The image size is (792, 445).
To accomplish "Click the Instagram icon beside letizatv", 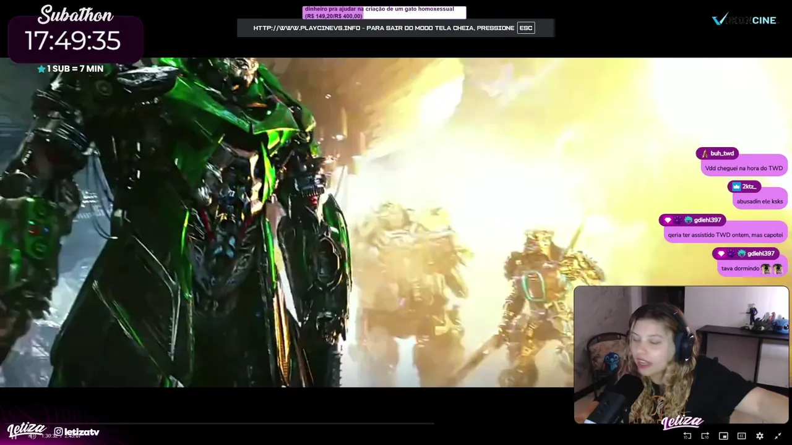I will point(58,431).
